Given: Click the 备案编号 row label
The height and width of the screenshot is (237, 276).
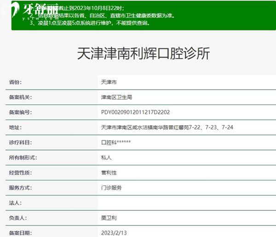Looking at the screenshot, I should pyautogui.click(x=21, y=112).
